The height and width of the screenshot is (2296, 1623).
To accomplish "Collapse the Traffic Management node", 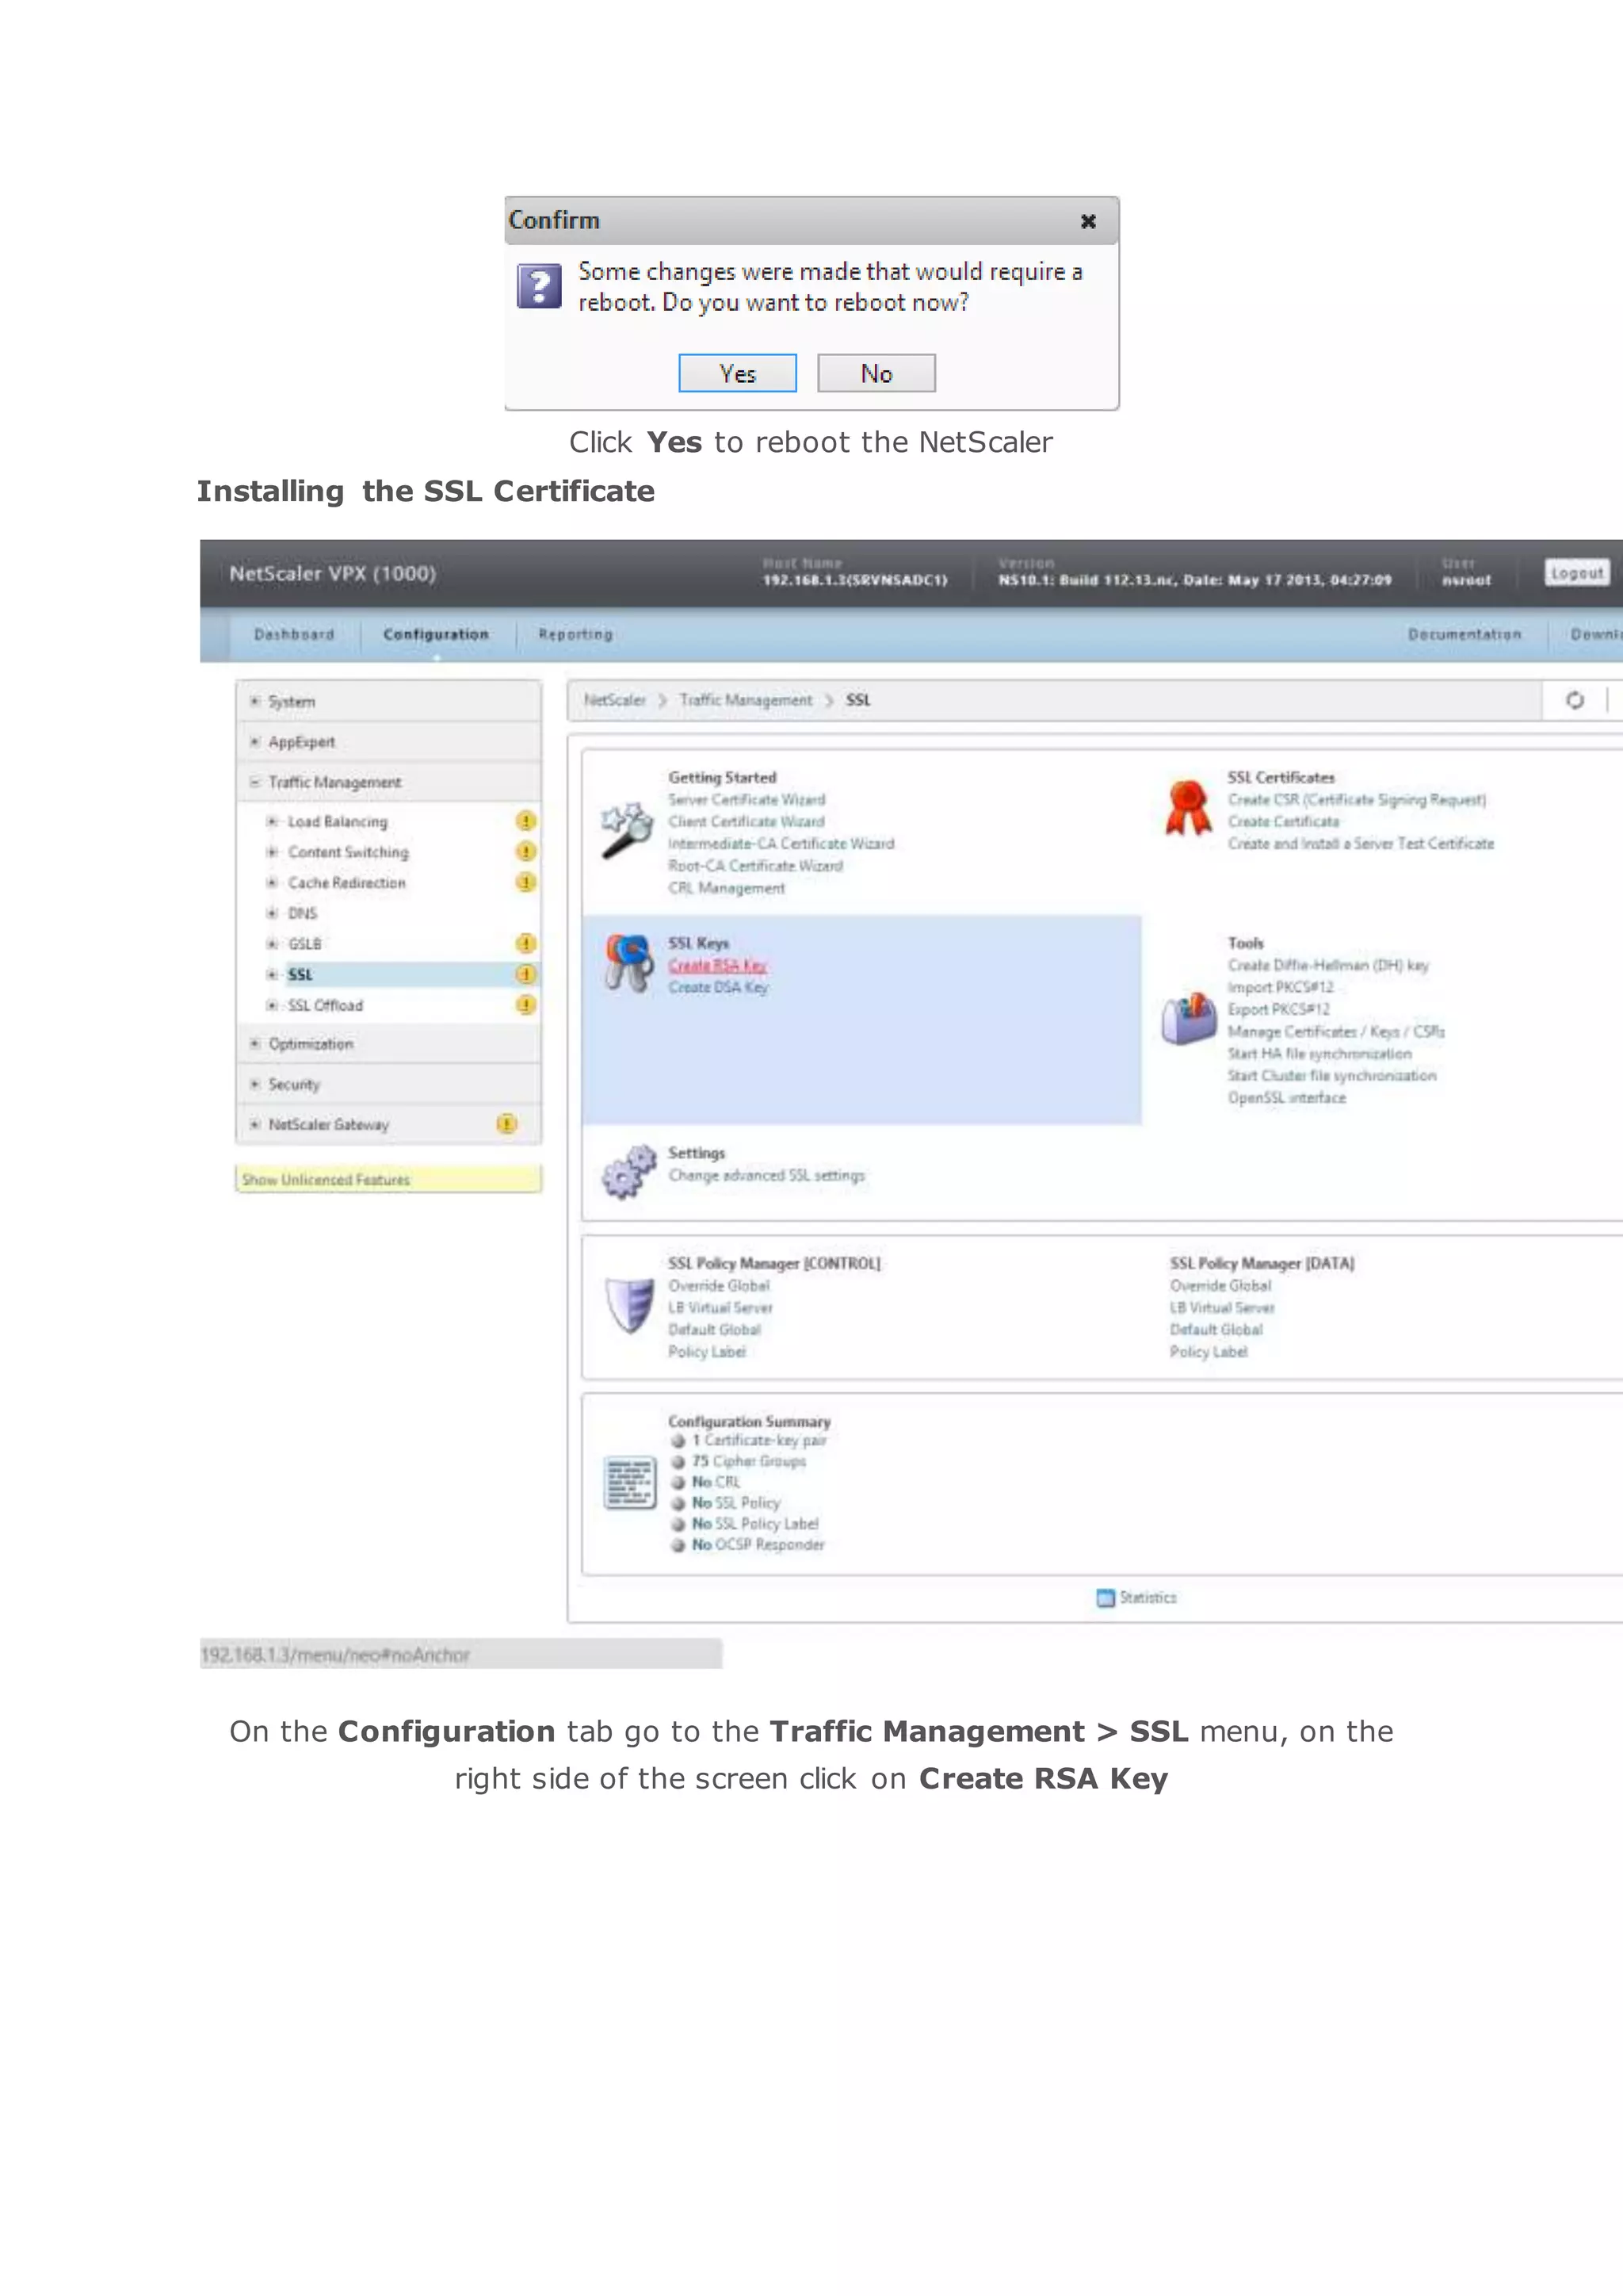I will pos(255,782).
